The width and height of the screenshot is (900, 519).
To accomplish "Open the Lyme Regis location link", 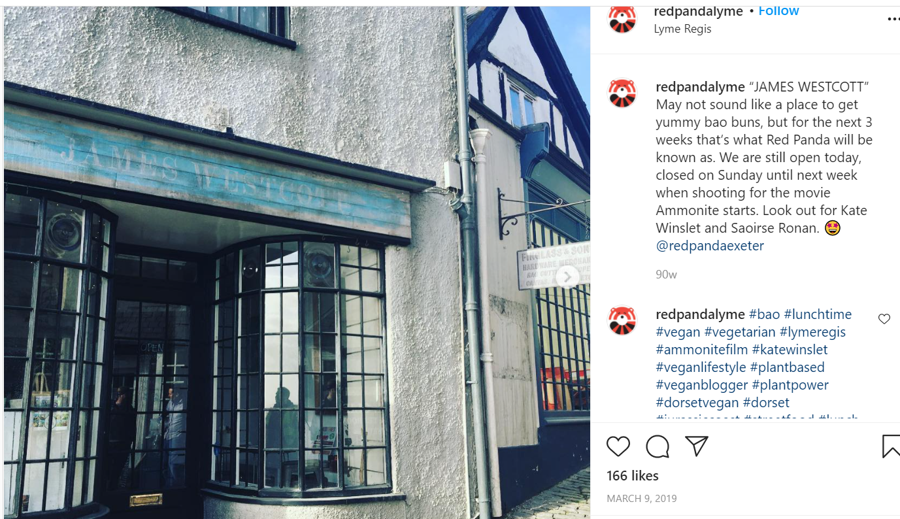I will point(682,29).
